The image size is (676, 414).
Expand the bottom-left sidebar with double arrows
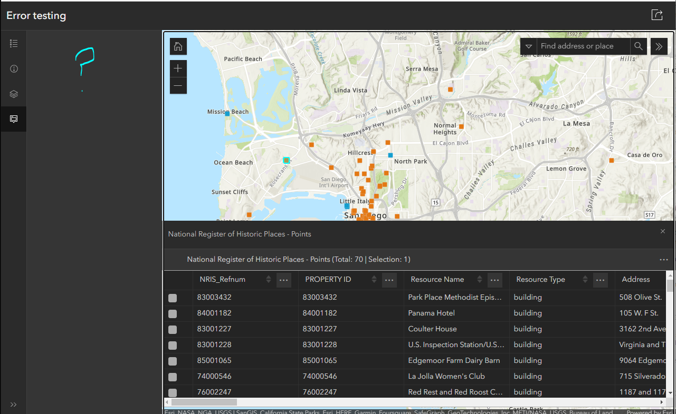point(13,405)
